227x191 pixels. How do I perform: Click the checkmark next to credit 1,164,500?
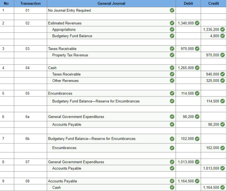point(223,187)
